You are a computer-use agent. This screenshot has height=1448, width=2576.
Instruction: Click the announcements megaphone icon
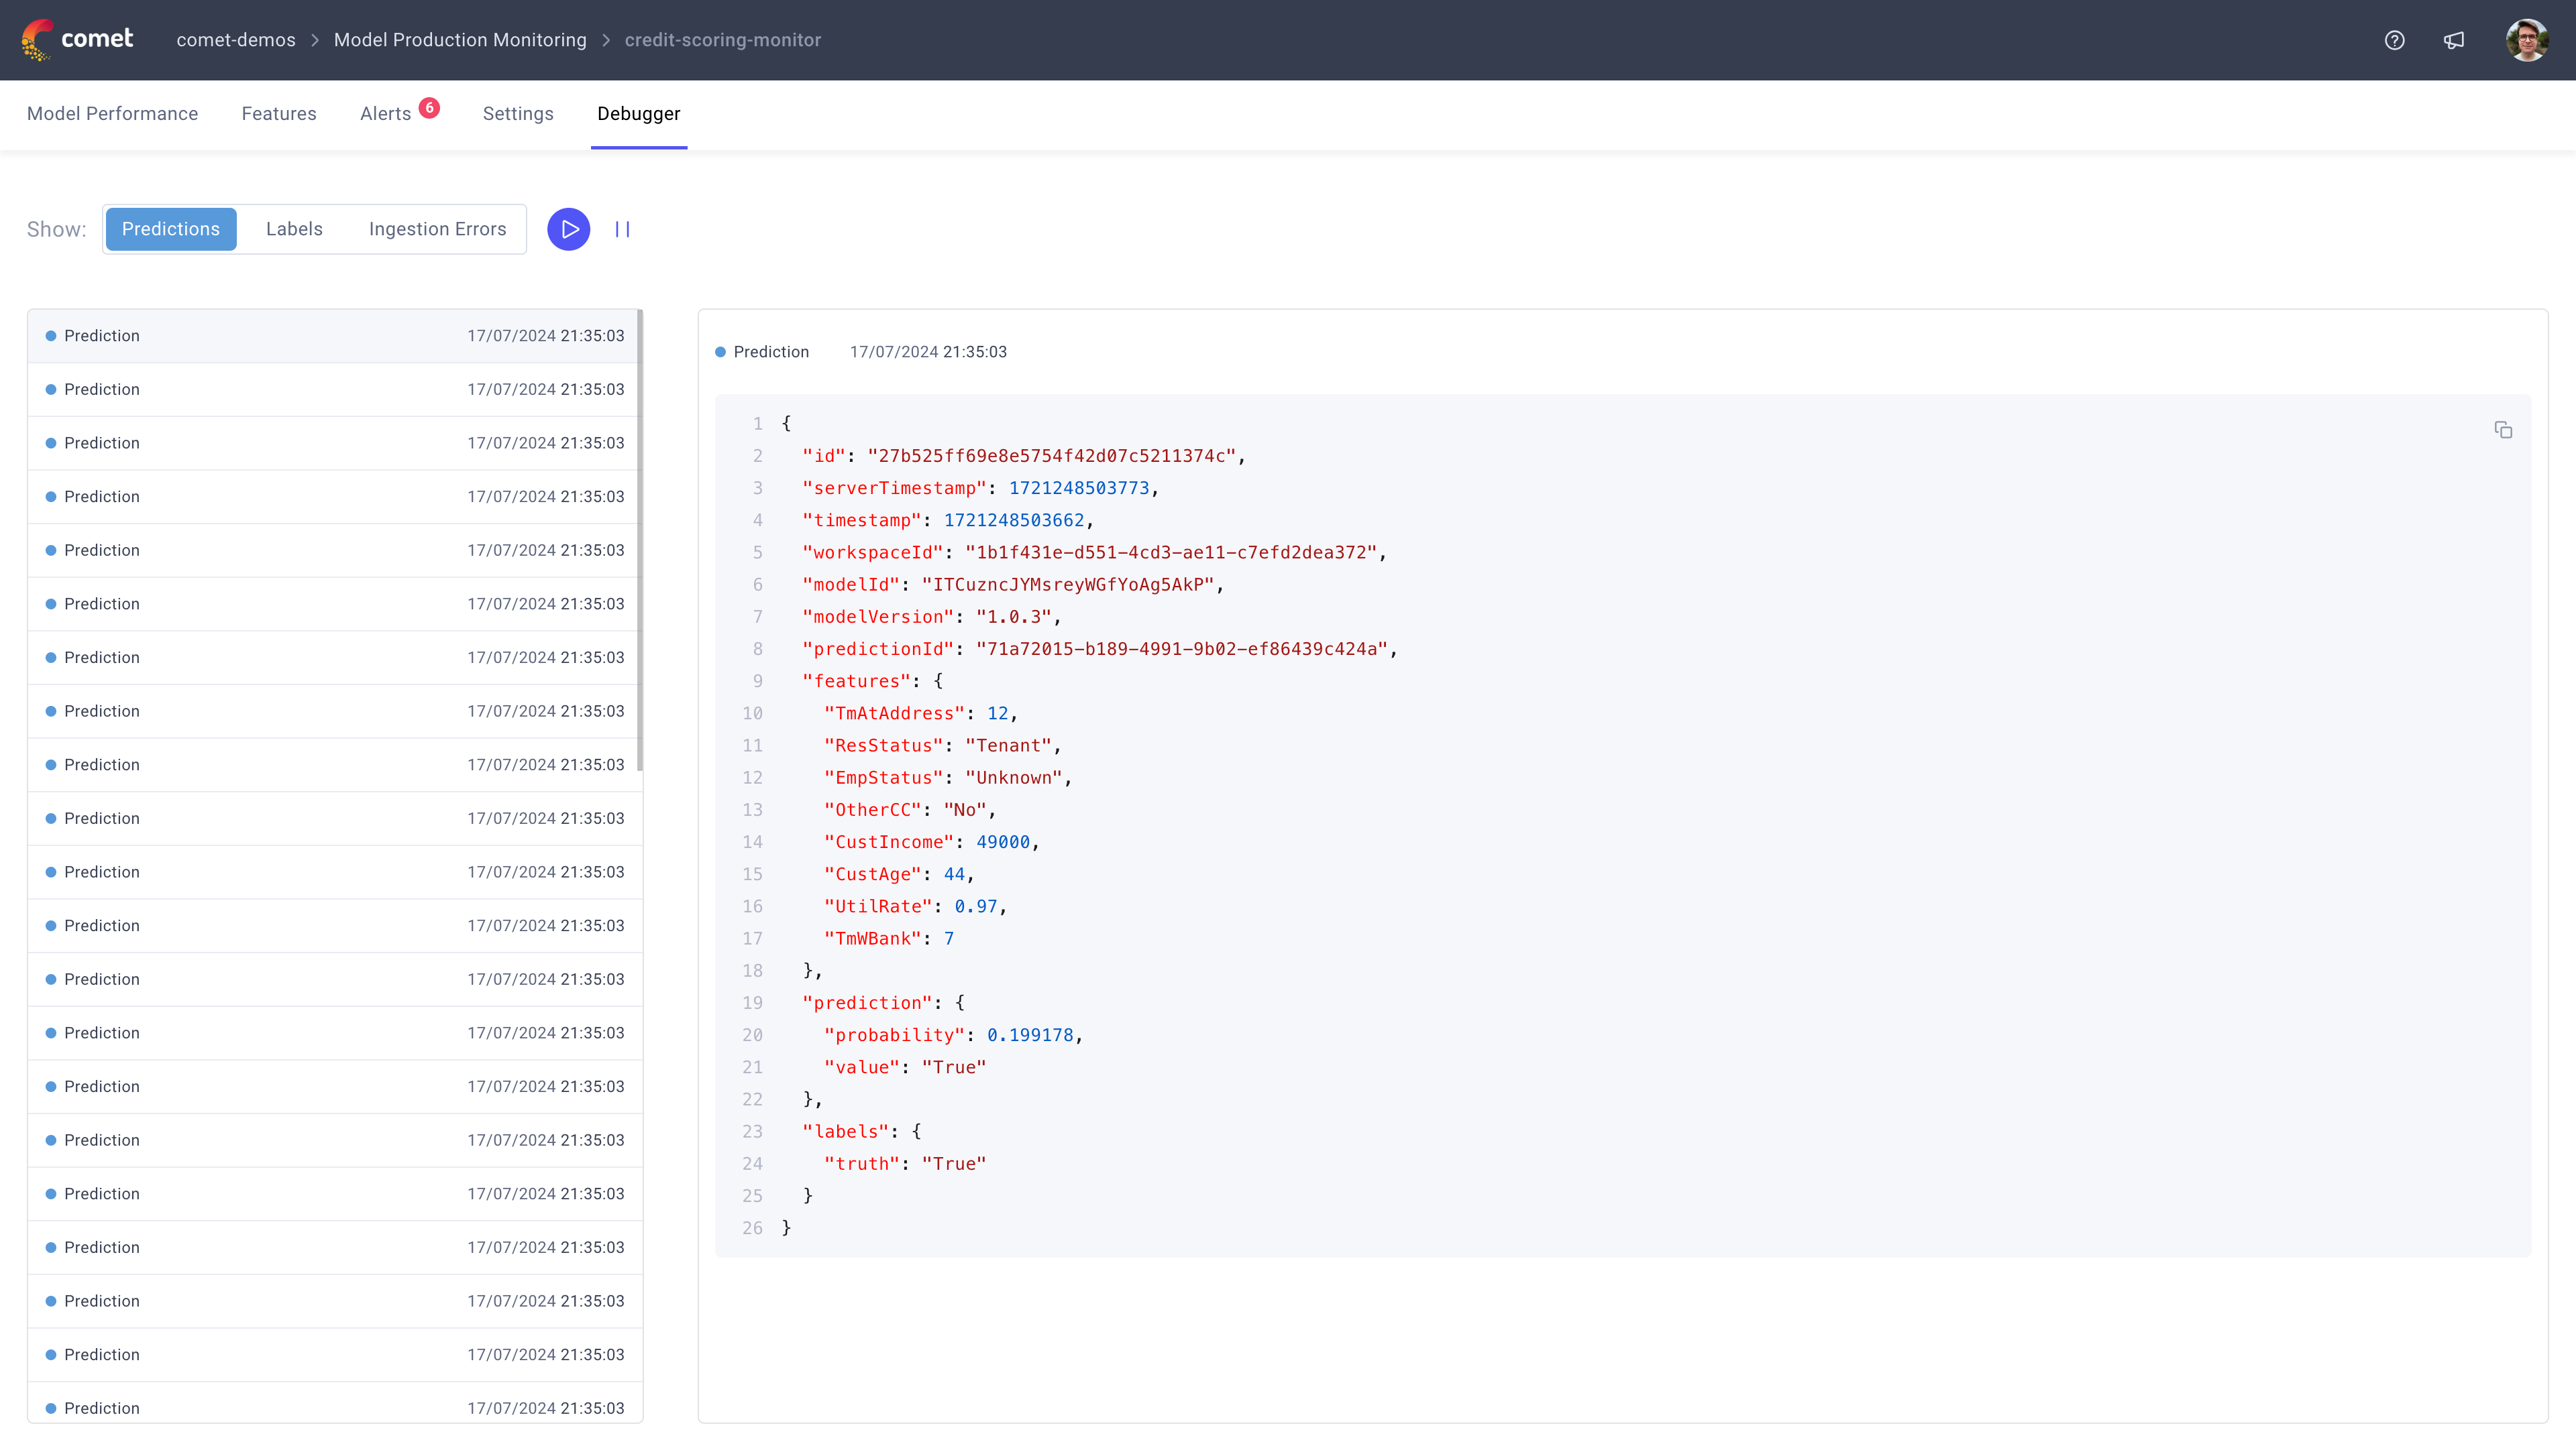point(2455,40)
